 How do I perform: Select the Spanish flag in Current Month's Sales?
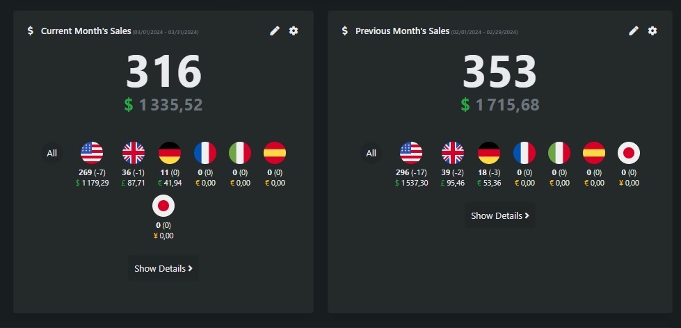coord(275,153)
